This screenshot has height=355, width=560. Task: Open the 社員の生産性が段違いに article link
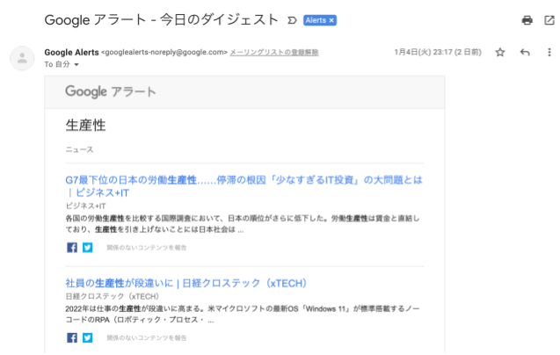click(186, 283)
